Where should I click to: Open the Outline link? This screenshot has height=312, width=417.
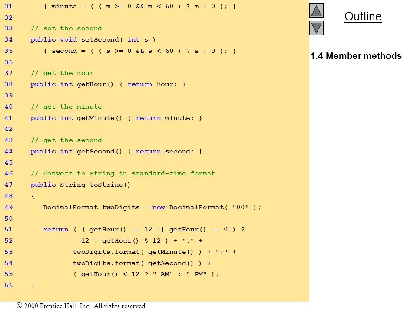click(x=363, y=16)
